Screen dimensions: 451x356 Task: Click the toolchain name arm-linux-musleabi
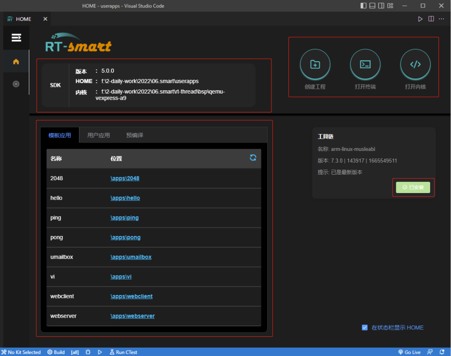point(353,149)
